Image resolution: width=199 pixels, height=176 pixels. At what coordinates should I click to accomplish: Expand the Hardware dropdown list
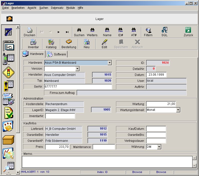tap(109, 63)
